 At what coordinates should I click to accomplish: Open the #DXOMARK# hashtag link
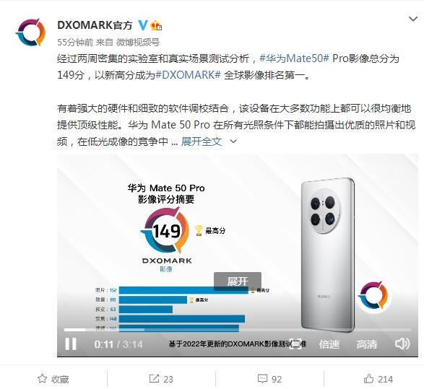click(189, 75)
